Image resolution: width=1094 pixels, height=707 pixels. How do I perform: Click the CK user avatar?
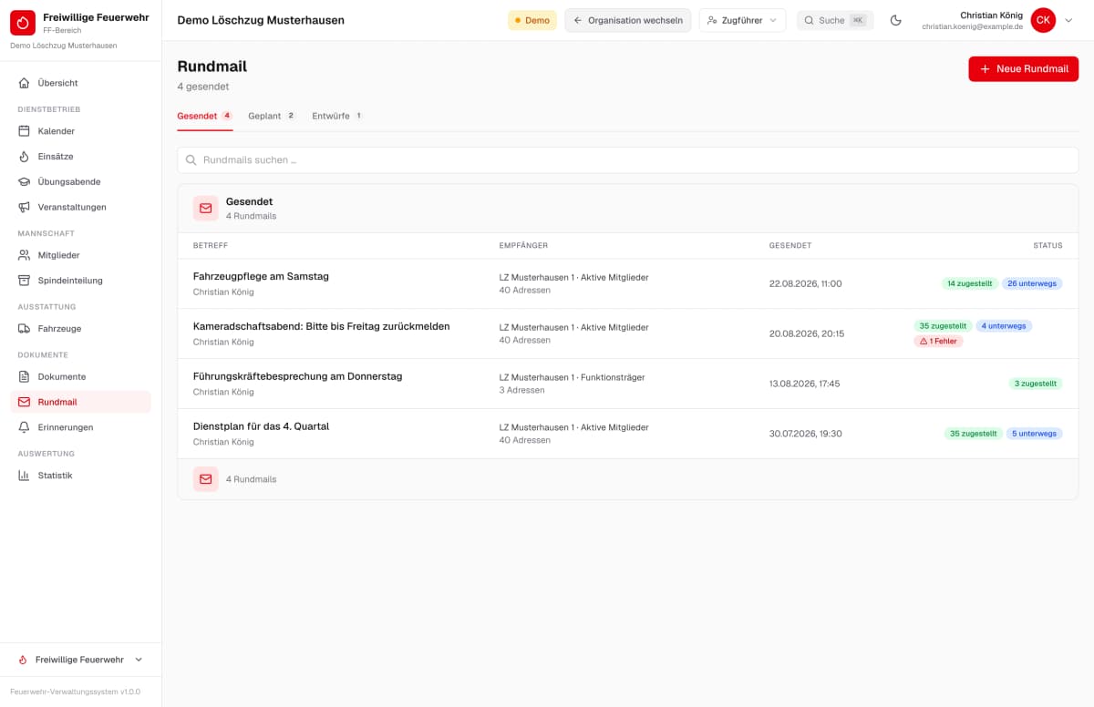tap(1043, 20)
